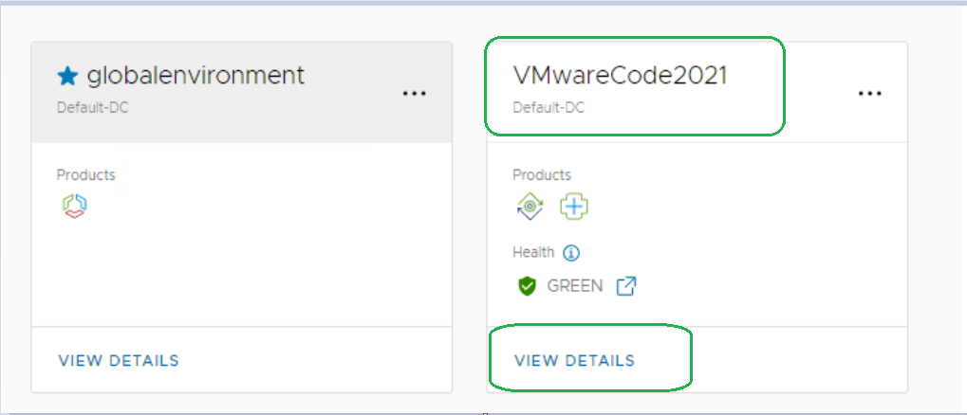Viewport: 967px width, 415px height.
Task: Select the globalenvironment title text
Action: [195, 76]
